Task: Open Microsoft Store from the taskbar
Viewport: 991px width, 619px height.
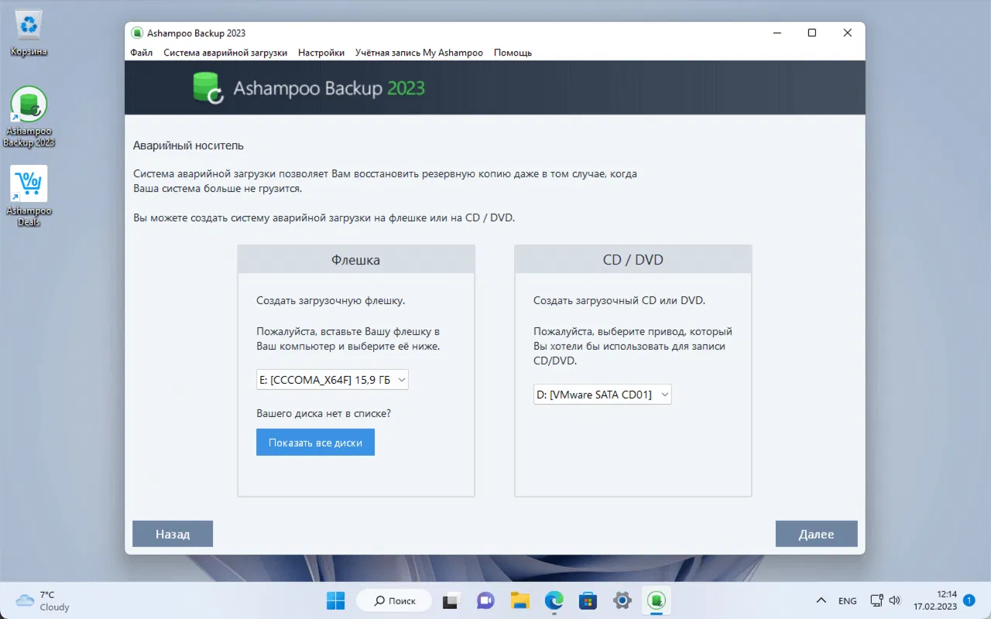Action: click(588, 600)
